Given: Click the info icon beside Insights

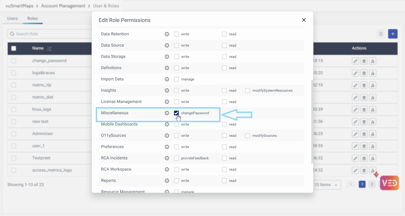Looking at the screenshot, I should (167, 90).
